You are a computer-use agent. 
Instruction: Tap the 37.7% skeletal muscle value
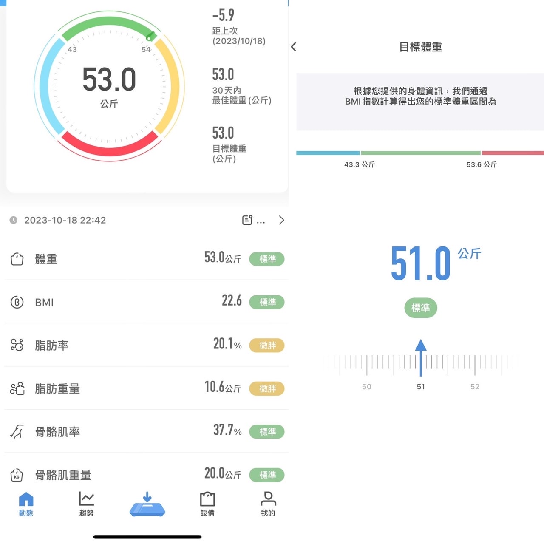coord(227,430)
